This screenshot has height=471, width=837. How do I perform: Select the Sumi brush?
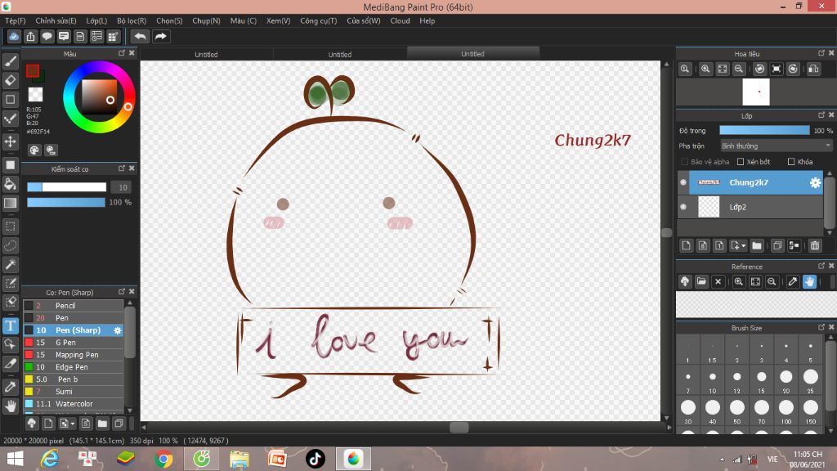tap(74, 392)
